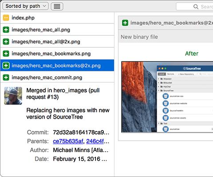The width and height of the screenshot is (213, 177).
Task: Select highlighted images/hero_mac_bookmarks@2x.png row
Action: 57,65
